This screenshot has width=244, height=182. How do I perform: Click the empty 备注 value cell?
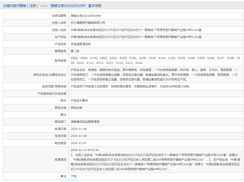coord(154,115)
